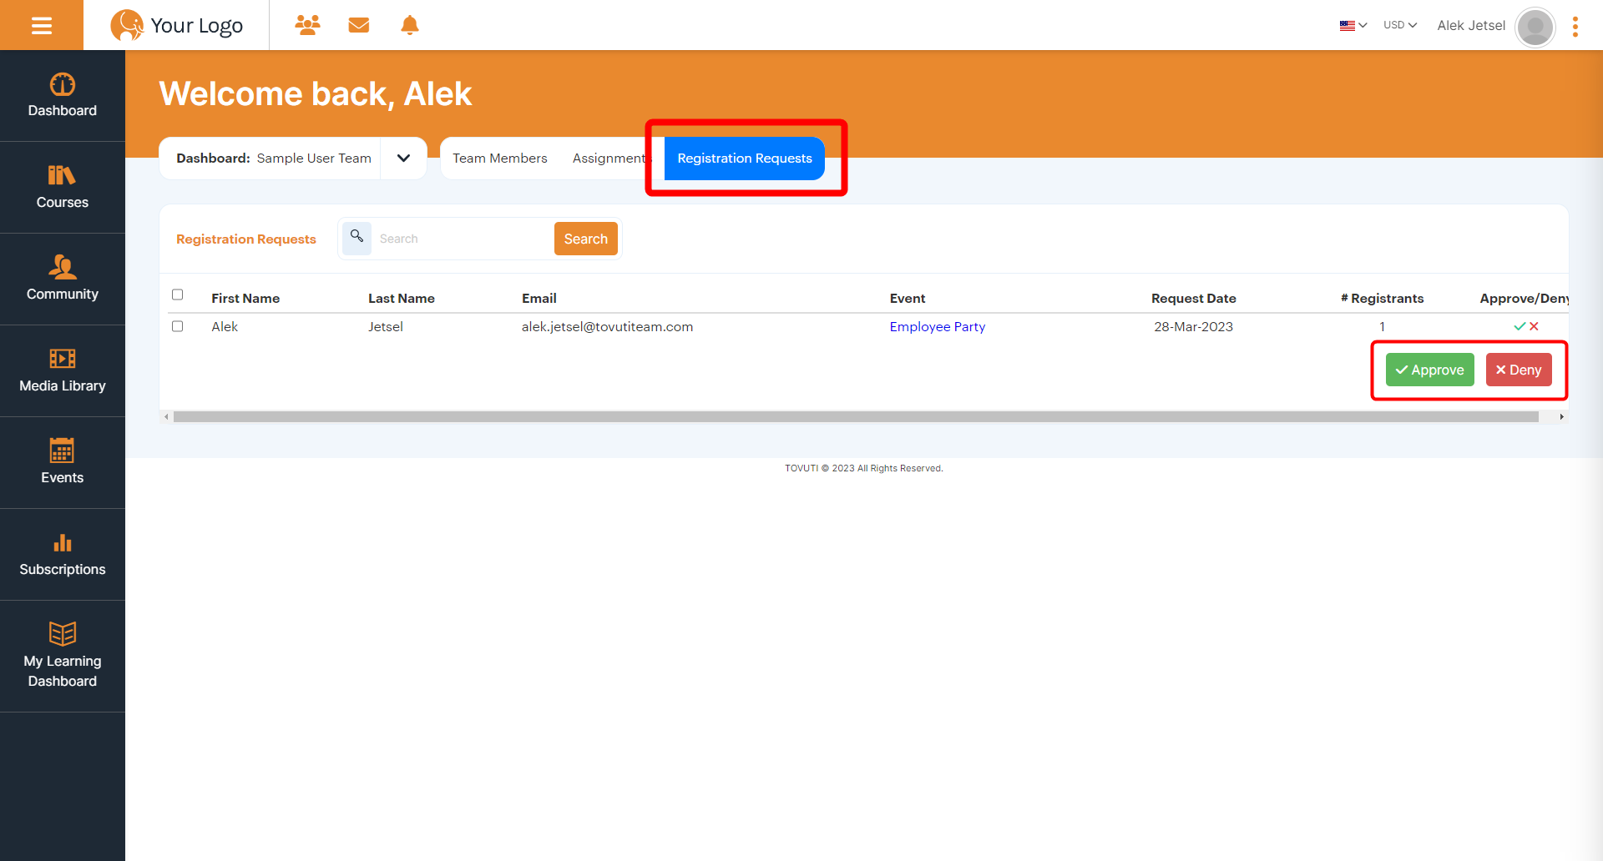The image size is (1603, 861).
Task: Open Media Library in the sidebar
Action: [x=63, y=371]
